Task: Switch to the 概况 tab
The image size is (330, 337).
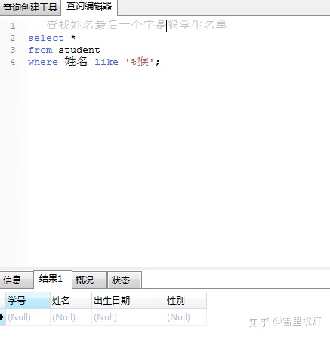Action: (89, 280)
